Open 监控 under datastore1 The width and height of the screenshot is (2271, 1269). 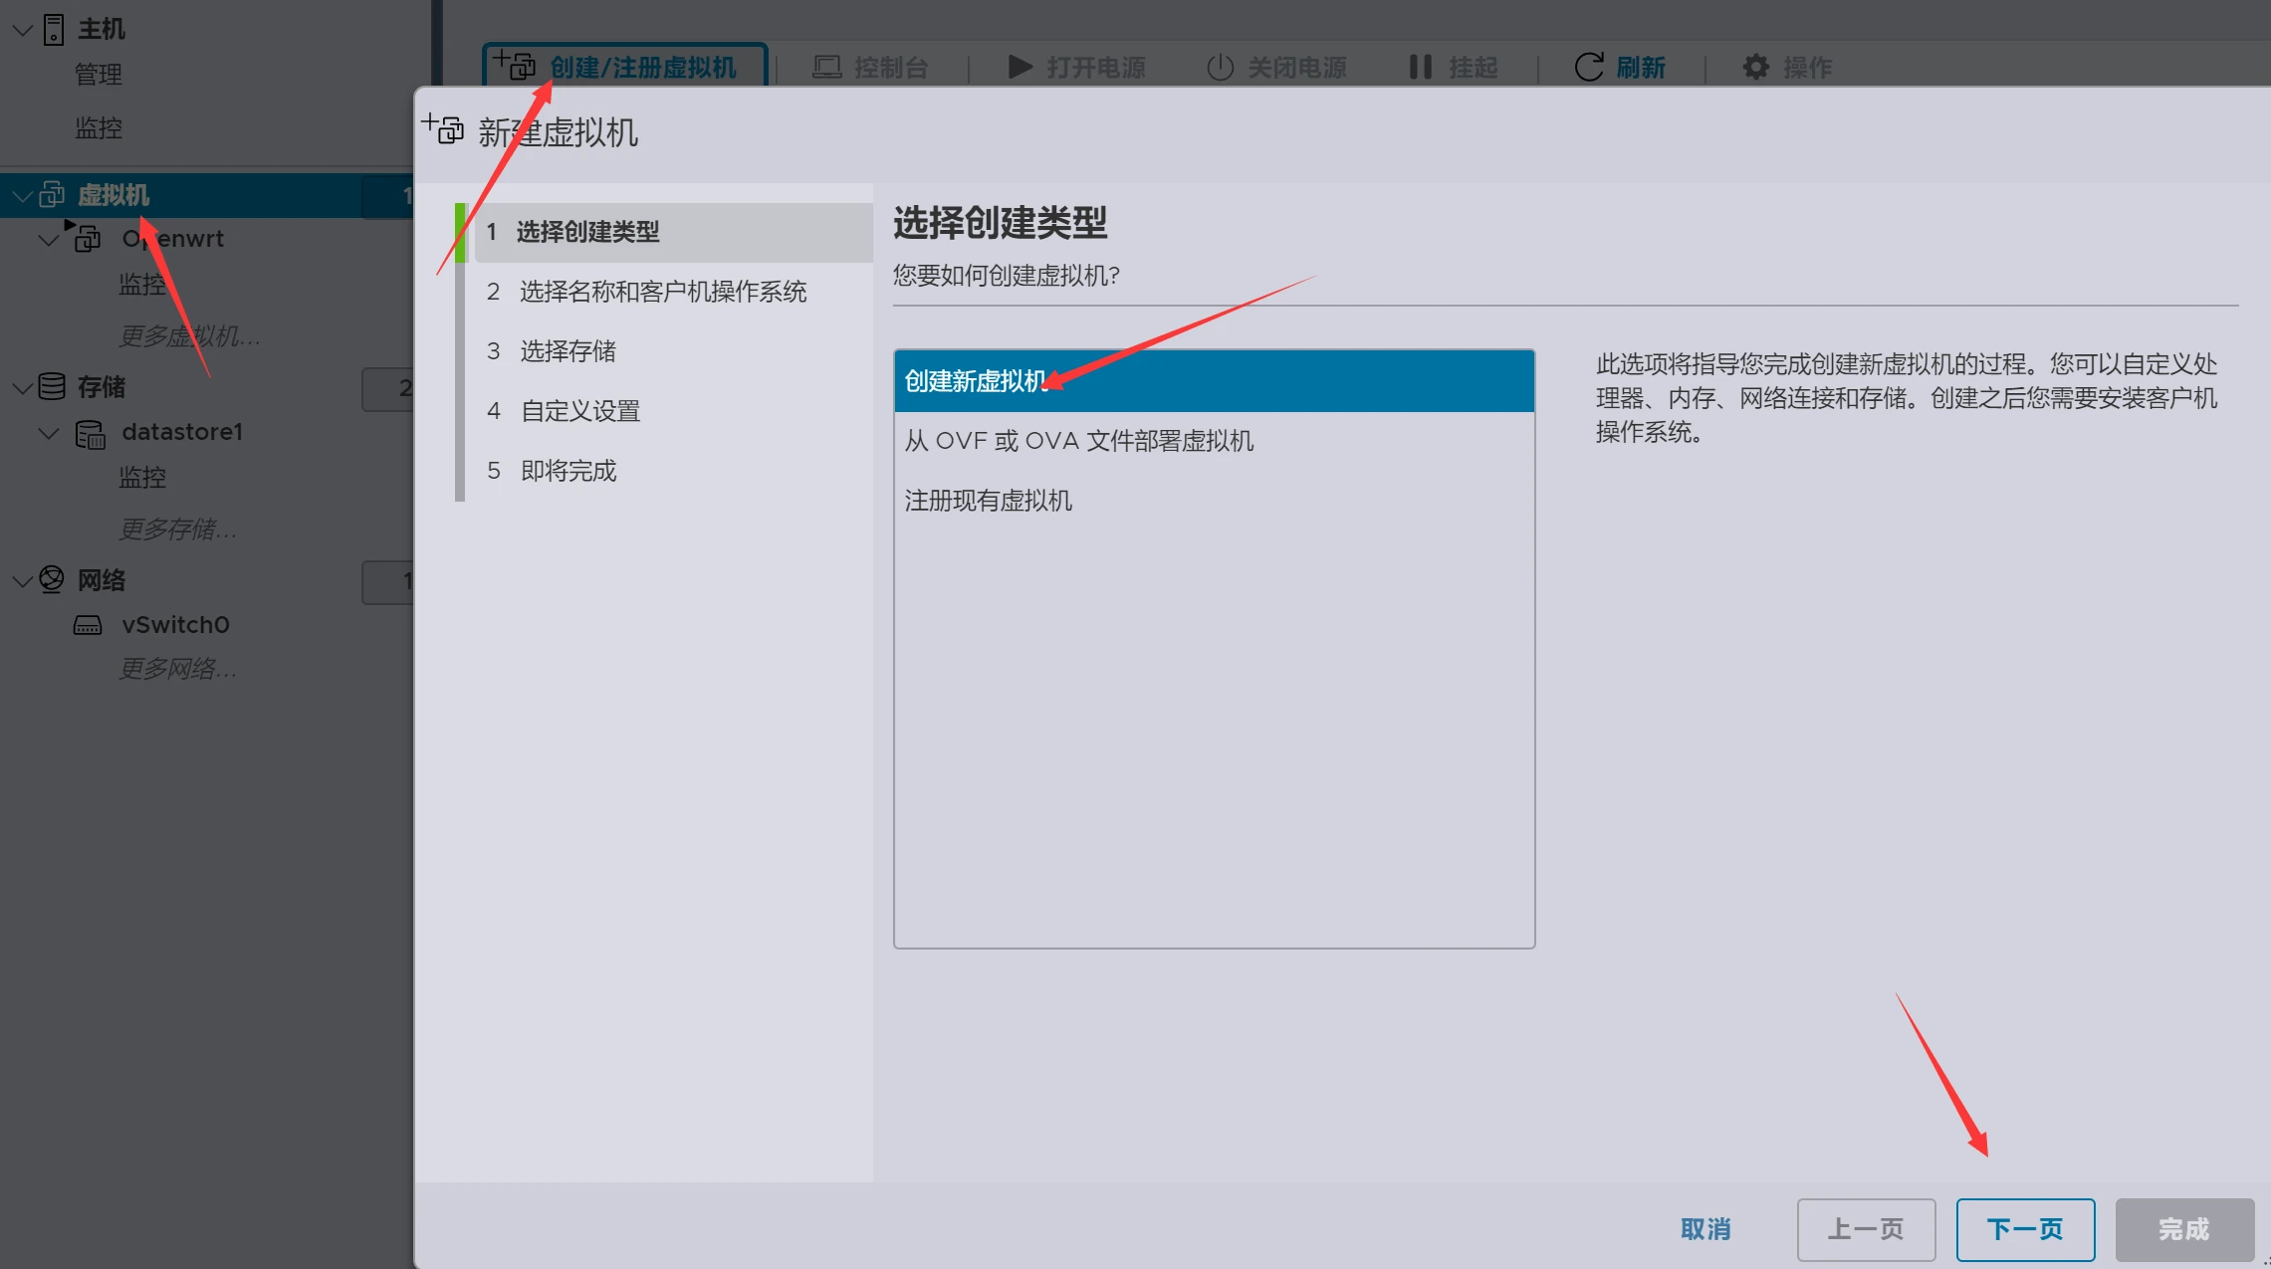click(x=142, y=478)
